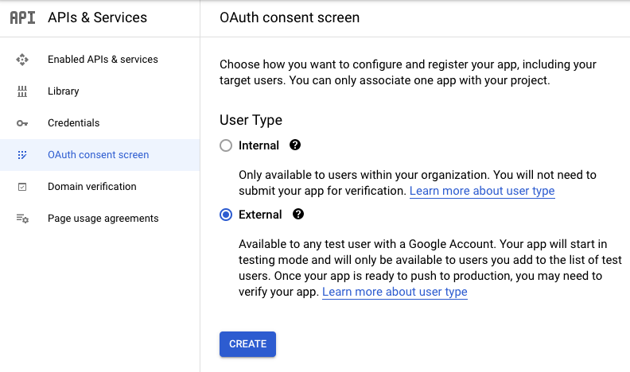Screen dimensions: 630x372
Task: Click the Domain verification checkbox icon
Action: click(x=22, y=187)
